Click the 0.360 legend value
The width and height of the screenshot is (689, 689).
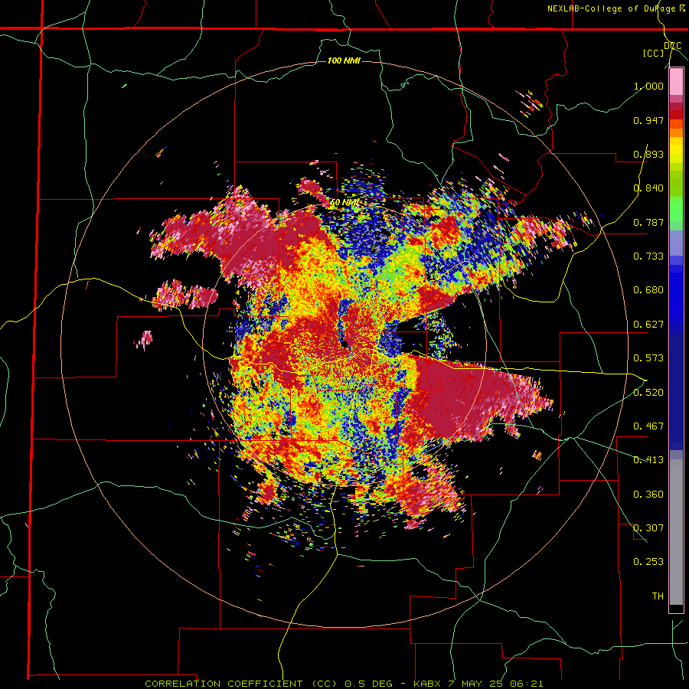point(648,495)
